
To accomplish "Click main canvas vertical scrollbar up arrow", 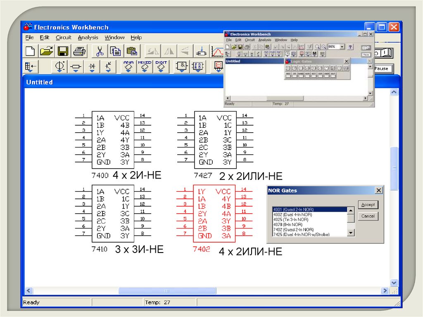I will pyautogui.click(x=394, y=92).
